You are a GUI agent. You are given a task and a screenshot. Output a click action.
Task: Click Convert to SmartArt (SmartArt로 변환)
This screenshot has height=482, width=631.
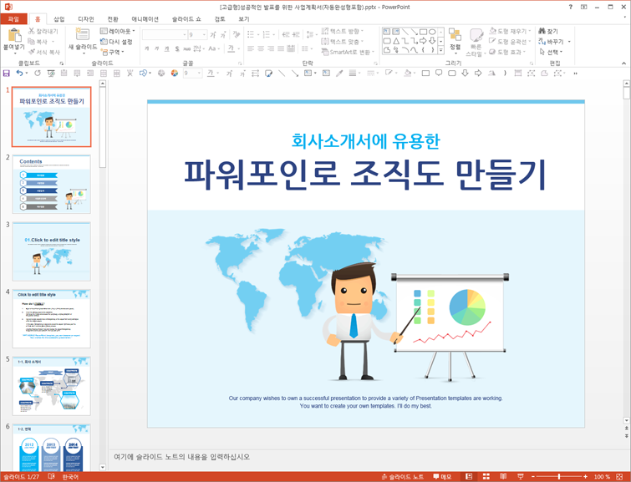point(348,52)
